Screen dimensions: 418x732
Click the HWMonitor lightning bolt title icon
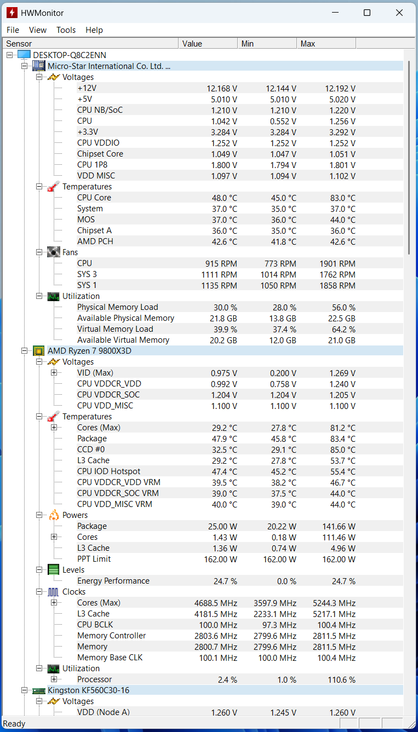(12, 13)
